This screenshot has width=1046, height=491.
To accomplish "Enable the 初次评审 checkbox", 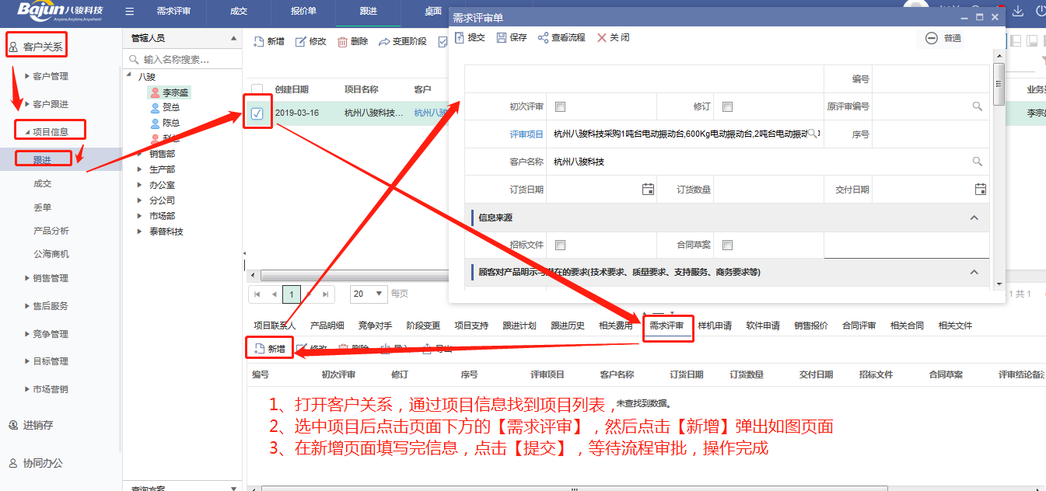I will pyautogui.click(x=561, y=107).
